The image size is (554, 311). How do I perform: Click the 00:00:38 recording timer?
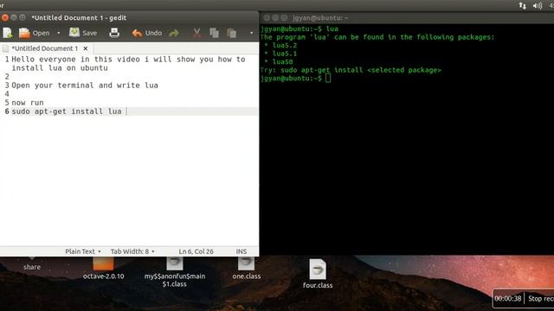pyautogui.click(x=508, y=299)
